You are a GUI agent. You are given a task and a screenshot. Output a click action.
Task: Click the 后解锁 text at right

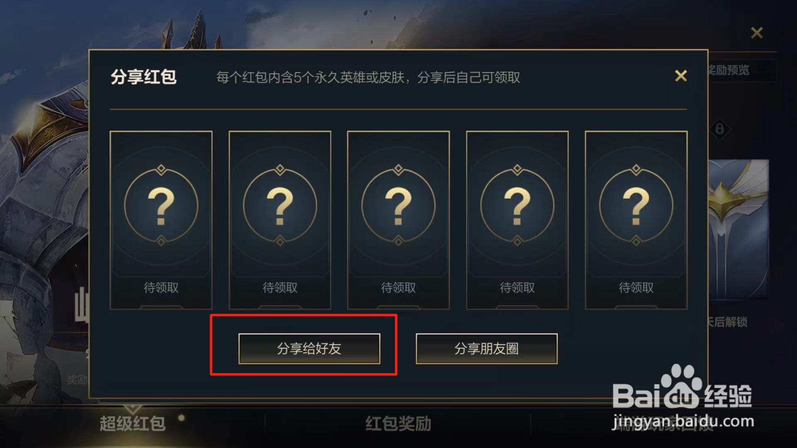tap(728, 322)
